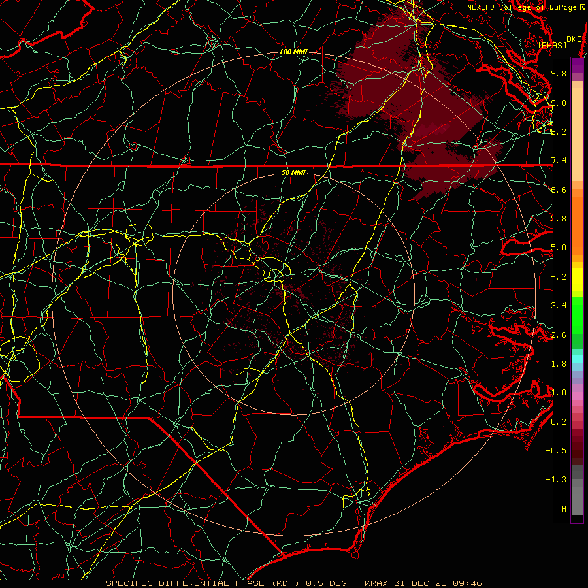The image size is (588, 588).
Task: Pick the cyan segment of the color bar
Action: coord(577,359)
